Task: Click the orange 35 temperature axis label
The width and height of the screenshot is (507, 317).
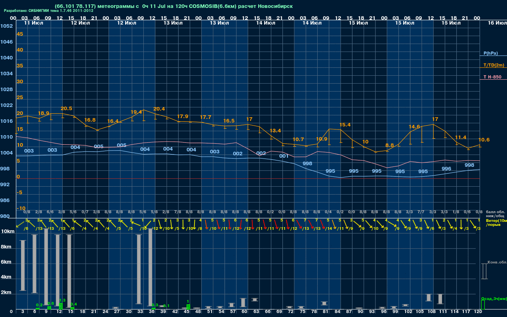Action: (20, 66)
